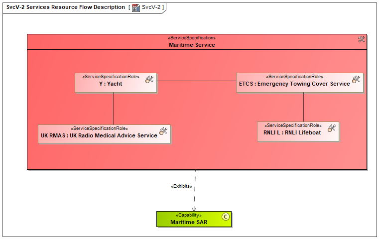The width and height of the screenshot is (379, 239).
Task: Select the UK RMAS : UK Radio Medical Advice Service box
Action: pos(105,134)
